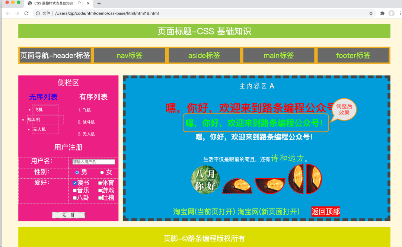Open 淘宝网(新页面打开) link
The height and width of the screenshot is (247, 402).
(268, 211)
